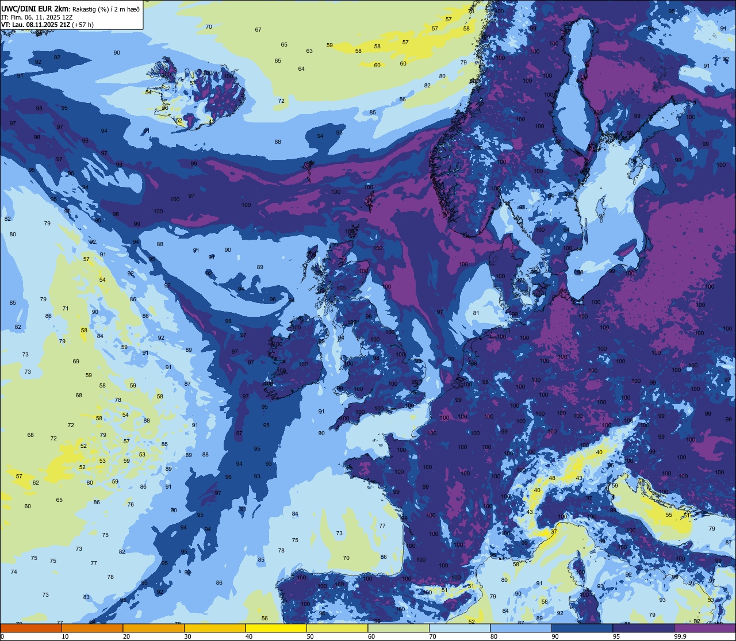
Task: Click the 20–30 light orange legend swatch
Action: pos(154,628)
